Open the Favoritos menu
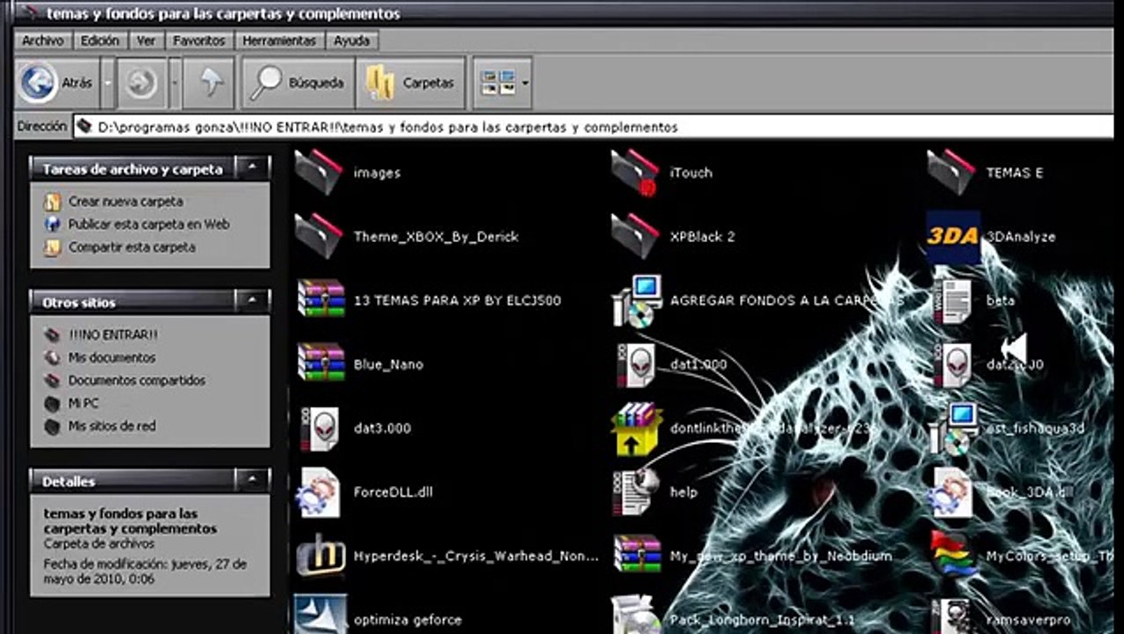 coord(199,41)
